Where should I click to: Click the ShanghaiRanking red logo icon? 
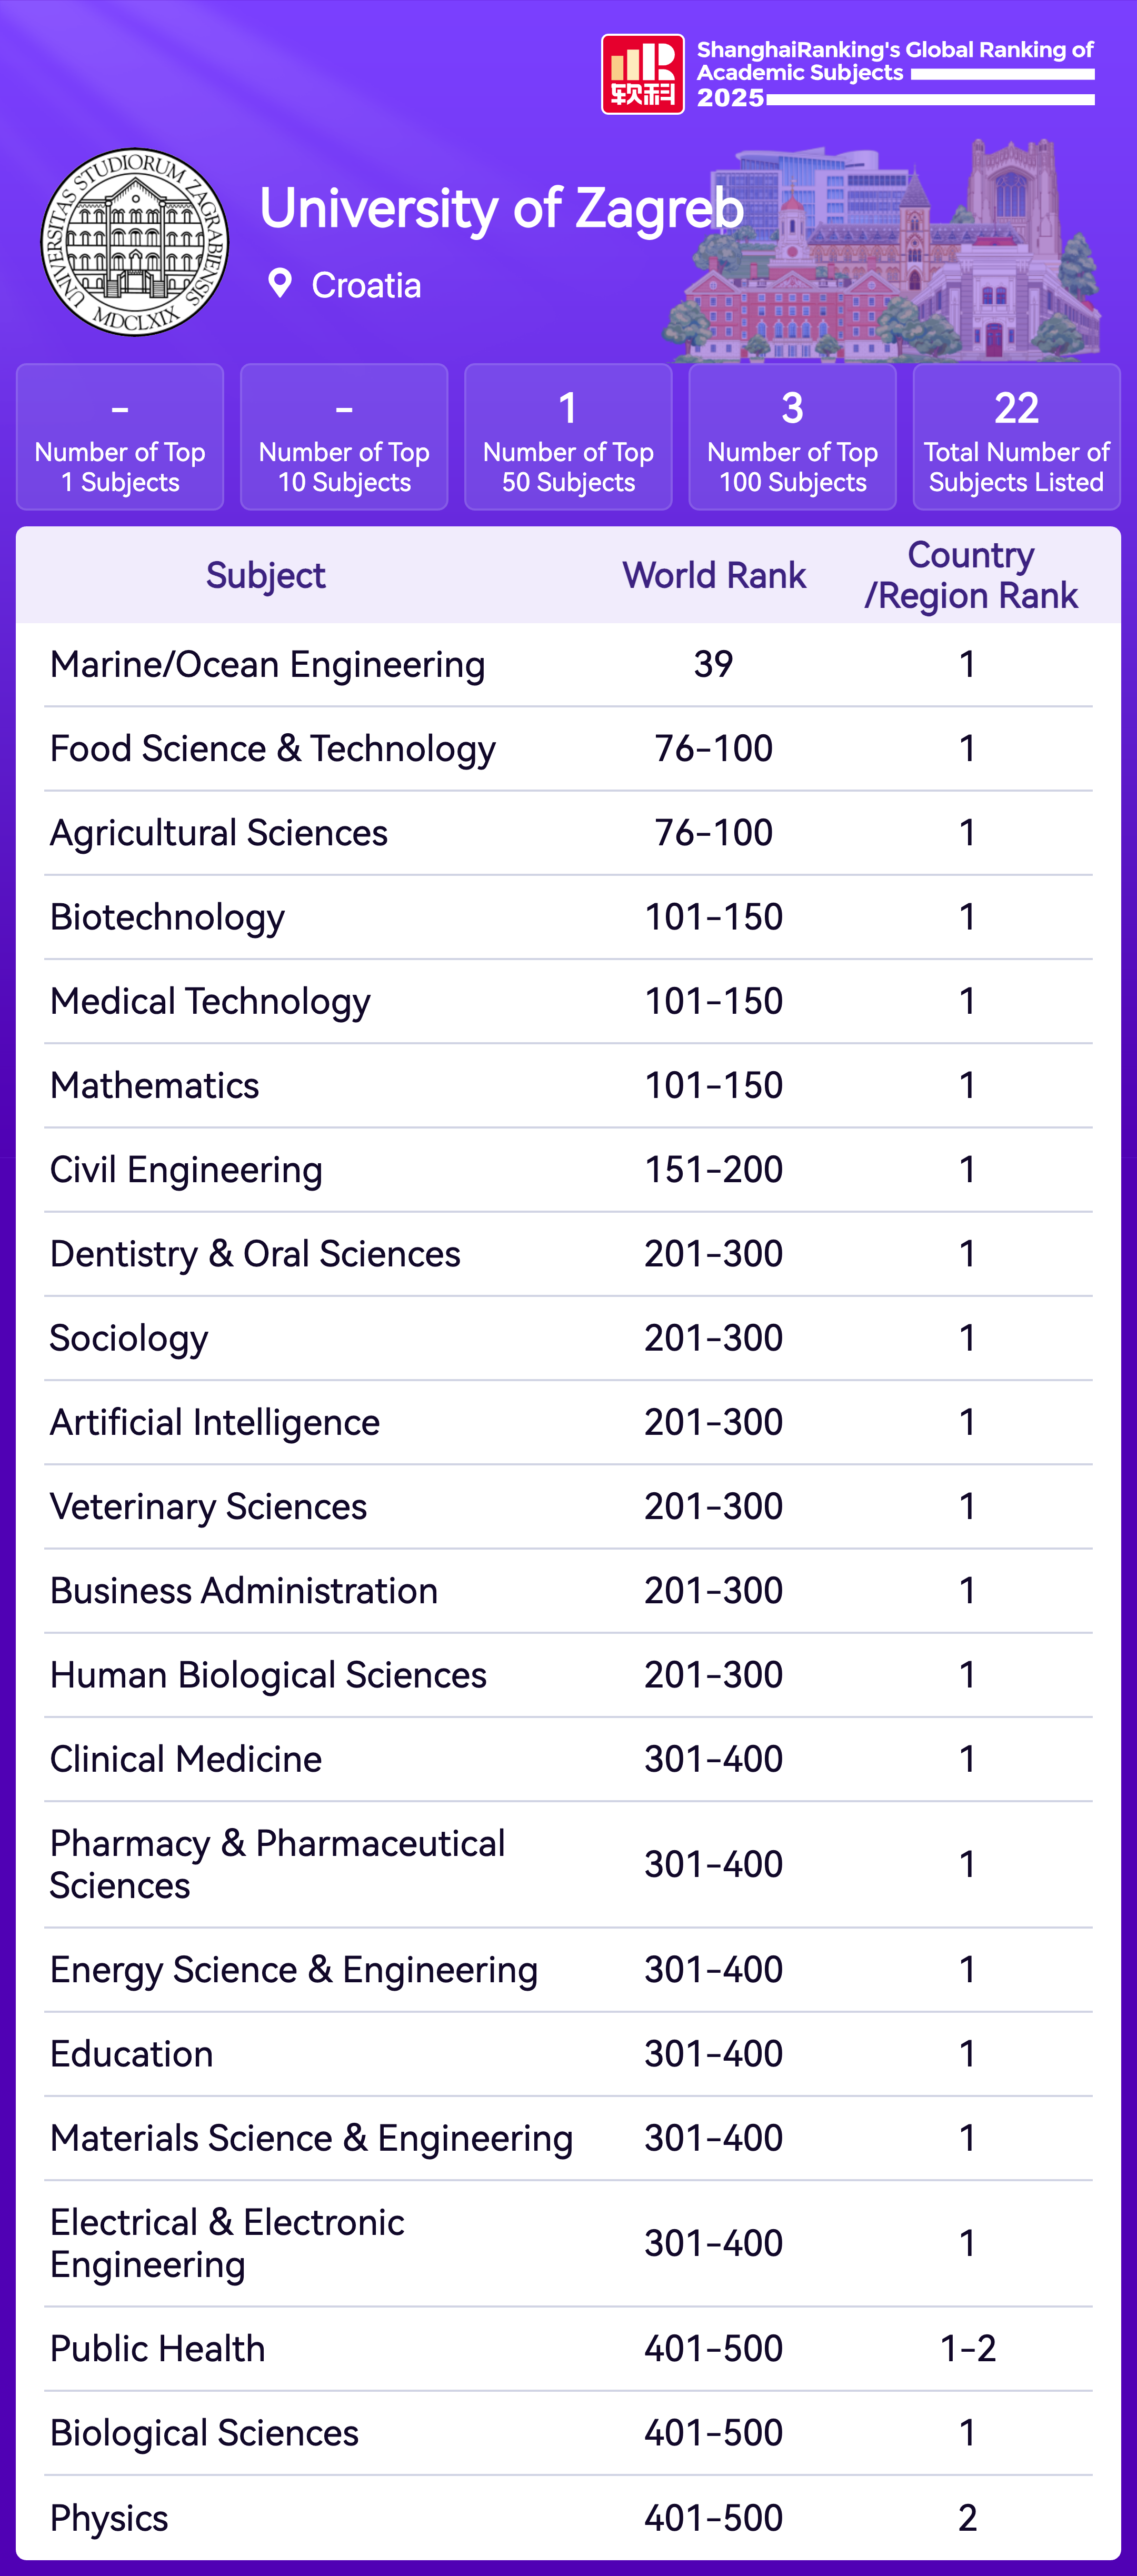coord(642,74)
